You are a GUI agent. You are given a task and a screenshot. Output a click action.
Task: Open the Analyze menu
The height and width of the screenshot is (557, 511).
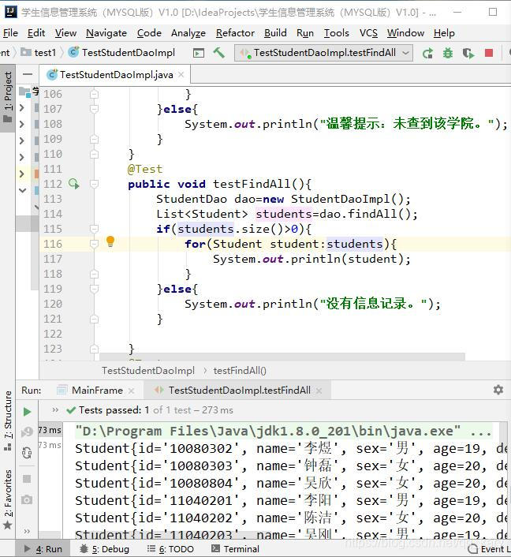coord(188,33)
